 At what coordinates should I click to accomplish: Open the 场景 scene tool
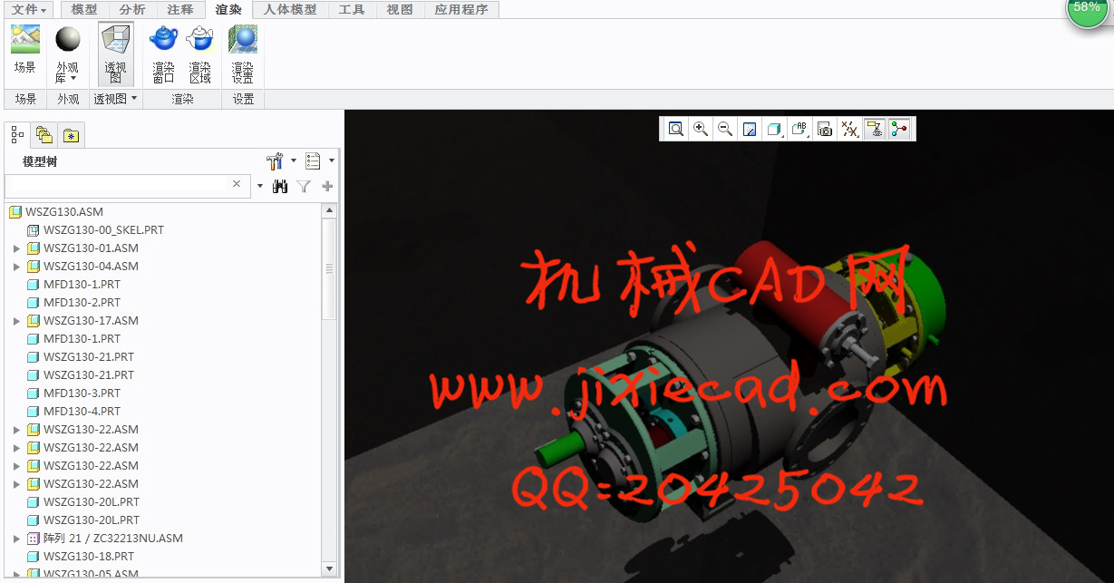pos(24,51)
